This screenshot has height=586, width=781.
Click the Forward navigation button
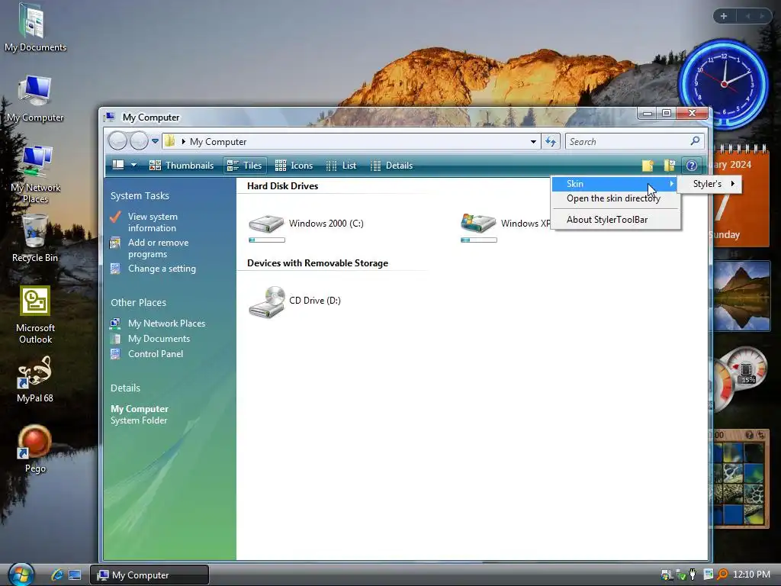coord(139,141)
